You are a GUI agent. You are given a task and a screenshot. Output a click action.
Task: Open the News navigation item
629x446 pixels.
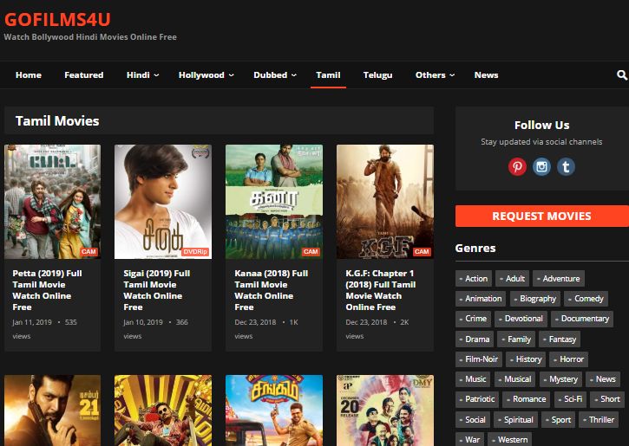486,74
